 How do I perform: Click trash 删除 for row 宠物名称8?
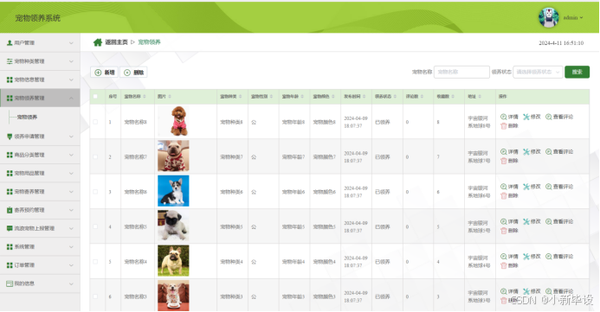509,126
